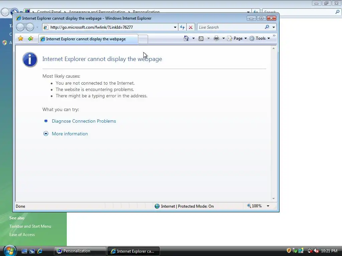Click the Live Search input box
The width and height of the screenshot is (342, 256).
point(230,27)
